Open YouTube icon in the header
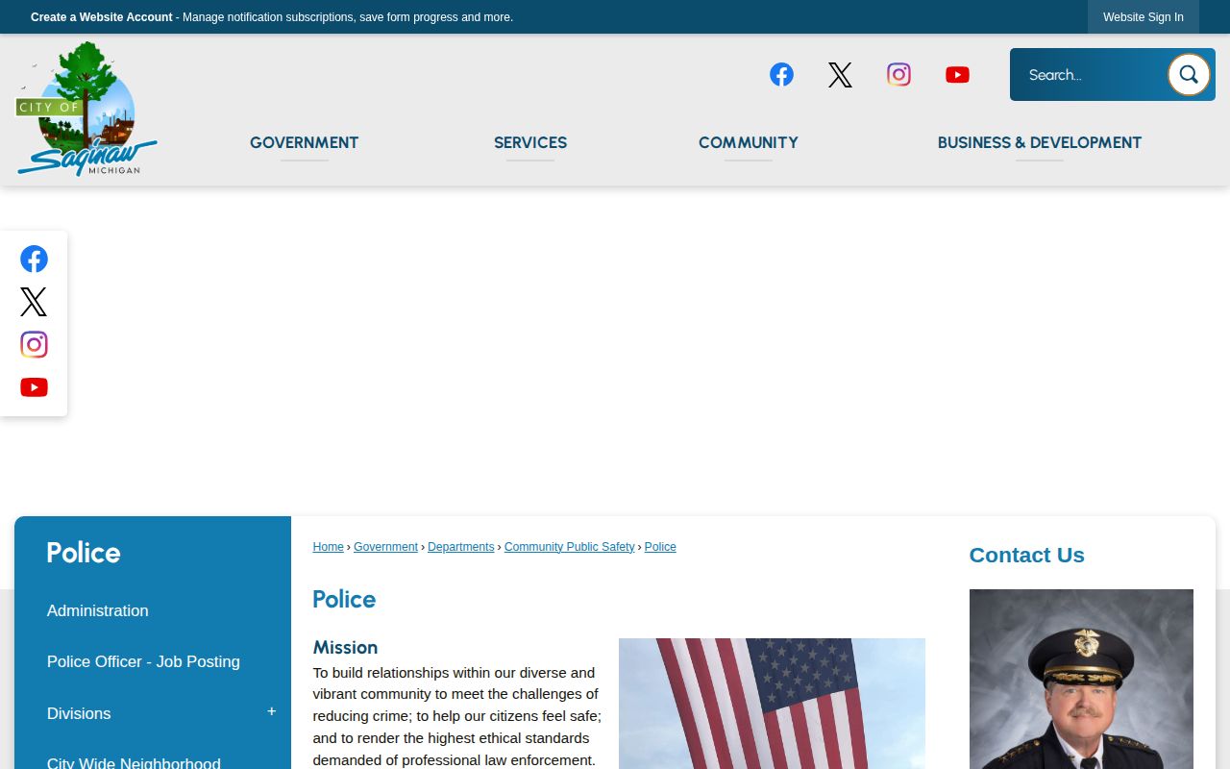Screen dimensions: 1230x769 click(957, 75)
